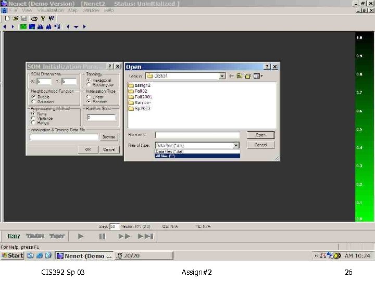Click the second binoculars icon

[48, 27]
